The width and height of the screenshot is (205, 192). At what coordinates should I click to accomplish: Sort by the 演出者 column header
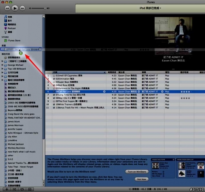[129, 72]
